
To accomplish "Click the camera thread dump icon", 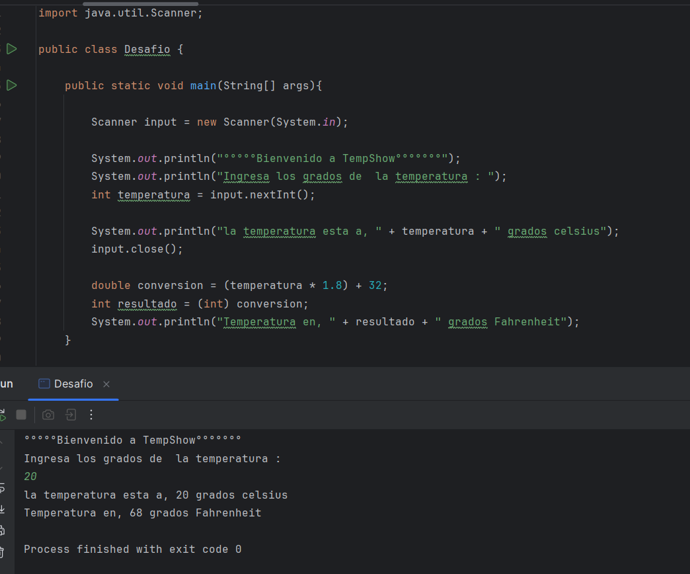I will click(48, 415).
